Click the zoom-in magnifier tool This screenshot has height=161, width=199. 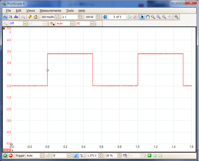tap(159, 17)
